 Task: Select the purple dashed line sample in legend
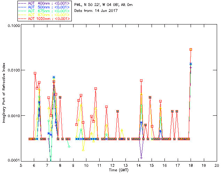(22, 3)
